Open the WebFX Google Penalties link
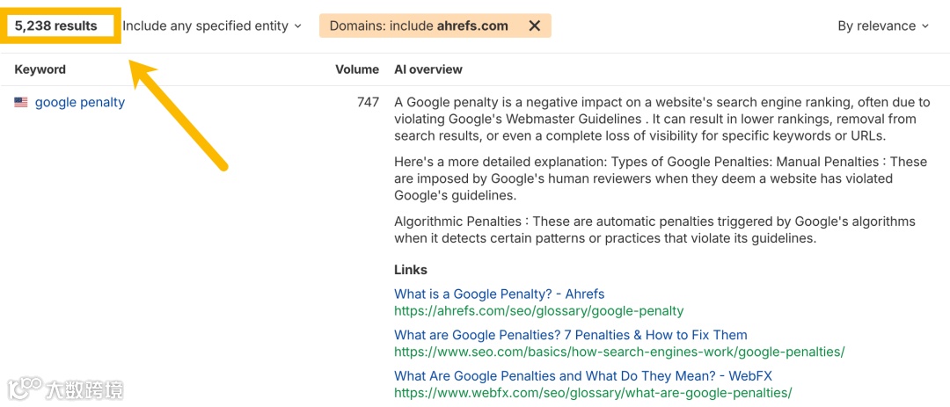 coord(582,376)
